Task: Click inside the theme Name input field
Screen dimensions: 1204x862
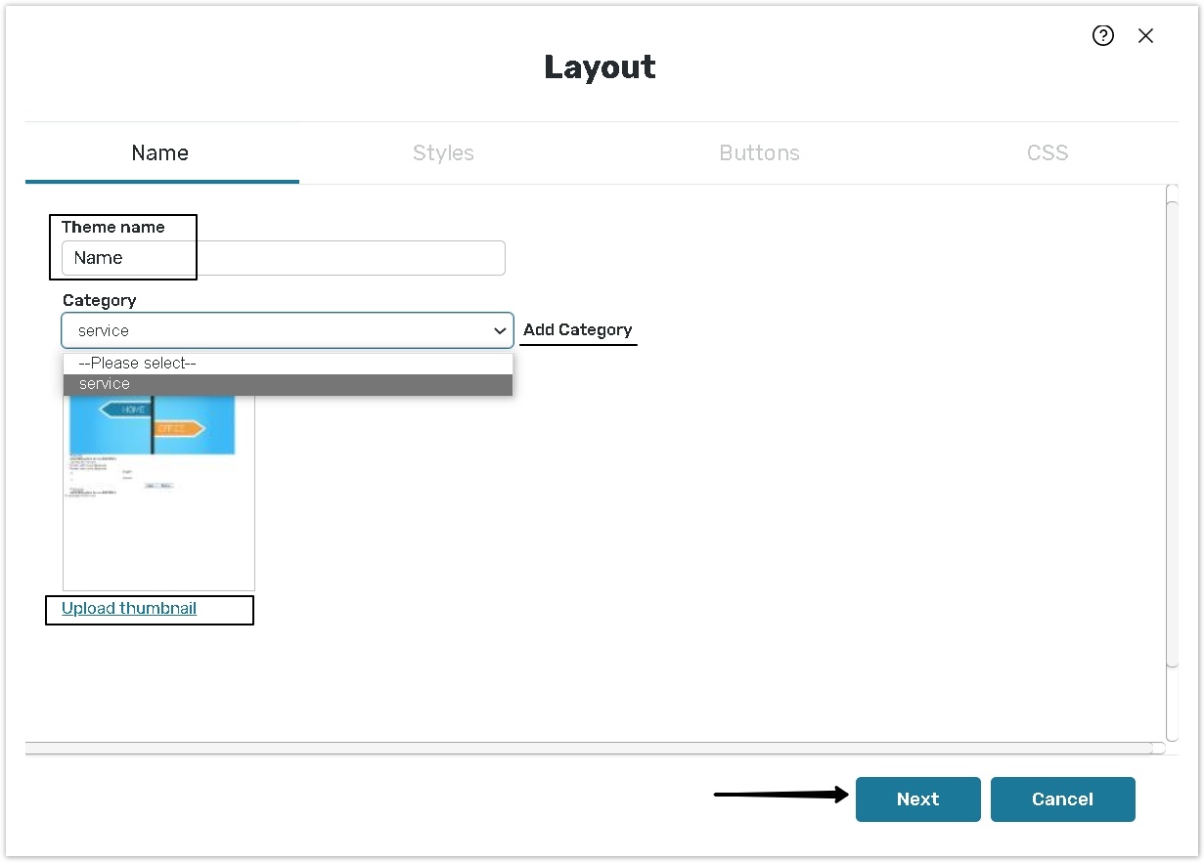Action: pyautogui.click(x=284, y=257)
